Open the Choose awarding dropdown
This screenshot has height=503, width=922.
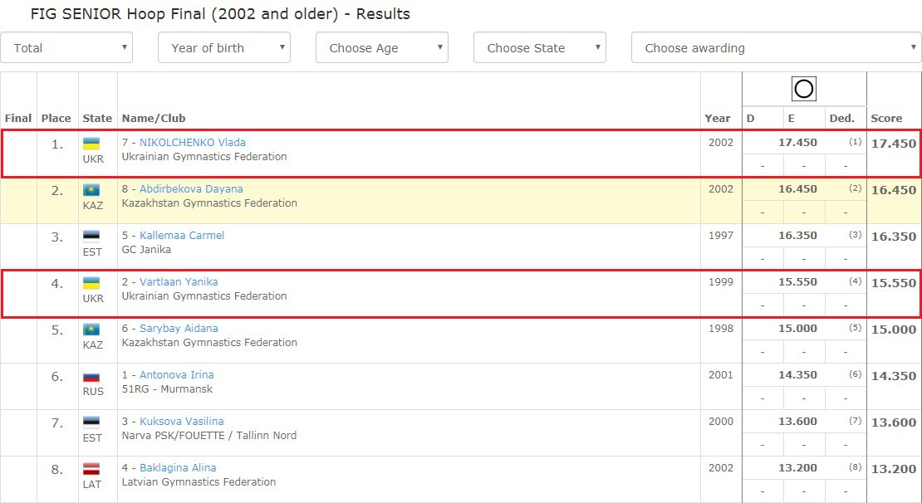[x=776, y=48]
